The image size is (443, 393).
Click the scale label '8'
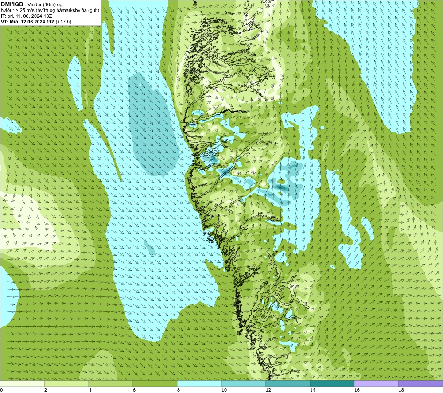pos(179,390)
